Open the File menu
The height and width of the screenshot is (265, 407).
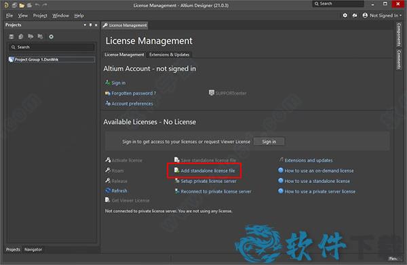(x=9, y=16)
